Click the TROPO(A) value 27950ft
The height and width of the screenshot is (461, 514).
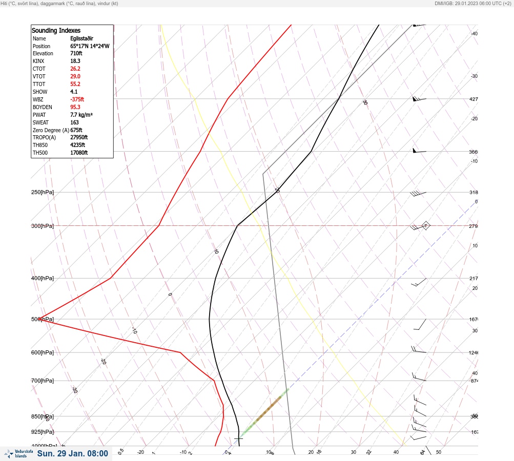(79, 137)
